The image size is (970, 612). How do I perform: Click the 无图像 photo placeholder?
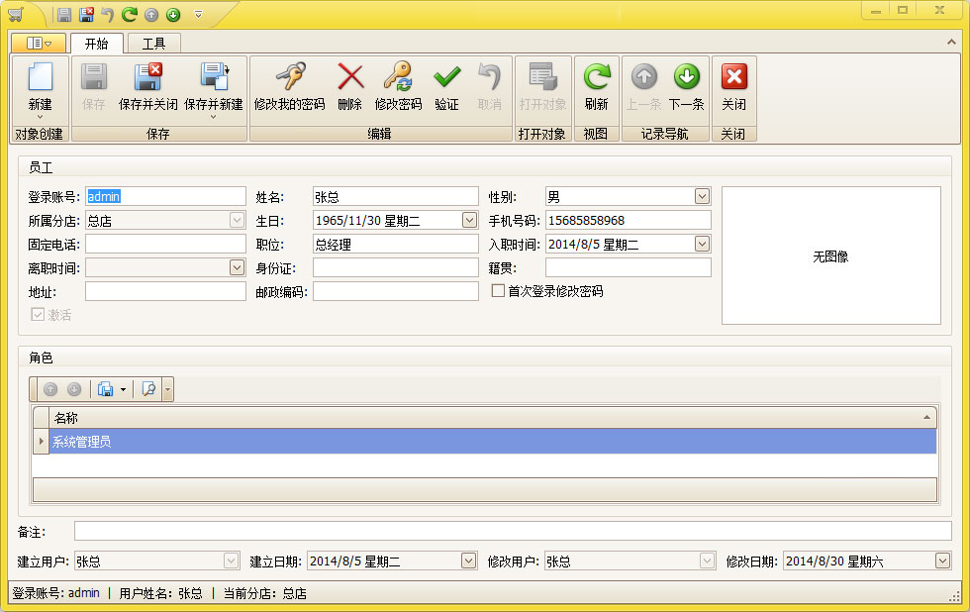click(830, 255)
